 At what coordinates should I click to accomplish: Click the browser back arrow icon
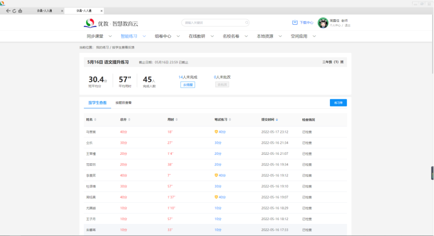coord(8,11)
